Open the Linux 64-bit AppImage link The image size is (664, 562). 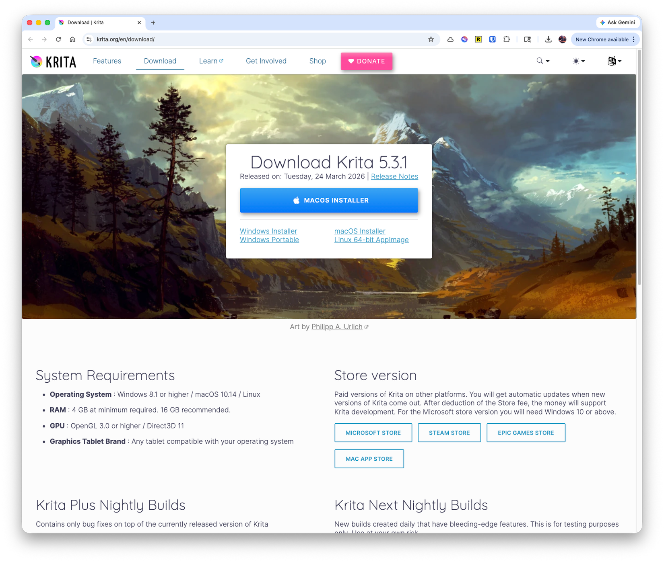371,240
